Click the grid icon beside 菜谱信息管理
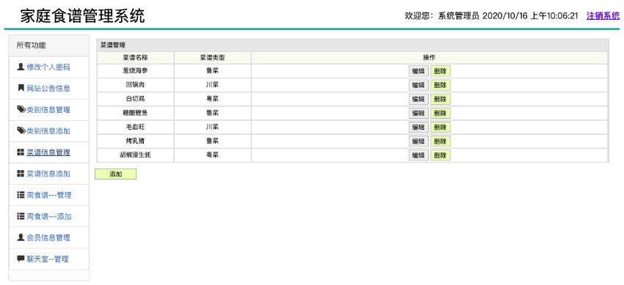This screenshot has height=285, width=624. [21, 152]
